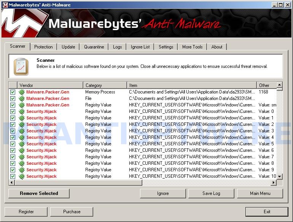Click the bug icon of Security.Hijack Value: 1
Screen dimensions: 293x222
click(22, 118)
